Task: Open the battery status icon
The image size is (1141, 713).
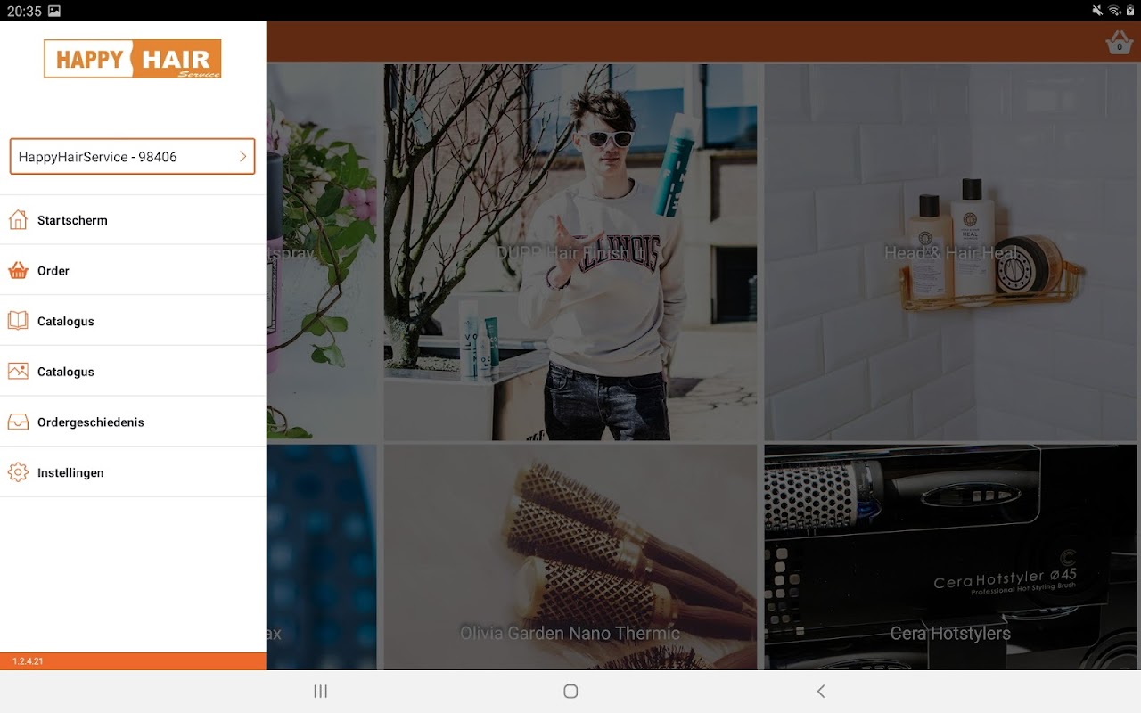Action: (x=1130, y=11)
